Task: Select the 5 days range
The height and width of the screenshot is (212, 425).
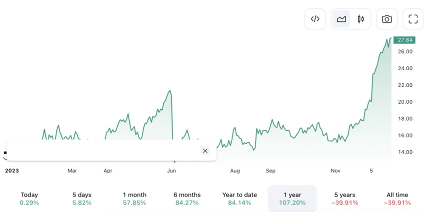Action: click(x=82, y=199)
